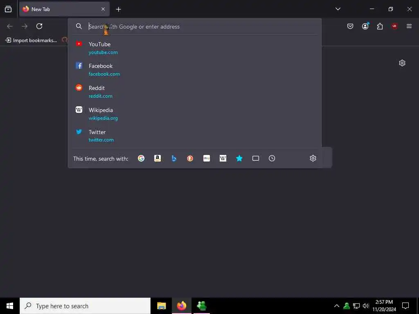Expand the List all tabs chevron

pyautogui.click(x=338, y=9)
